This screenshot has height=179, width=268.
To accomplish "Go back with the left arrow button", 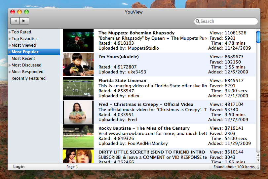I will click(x=15, y=21).
